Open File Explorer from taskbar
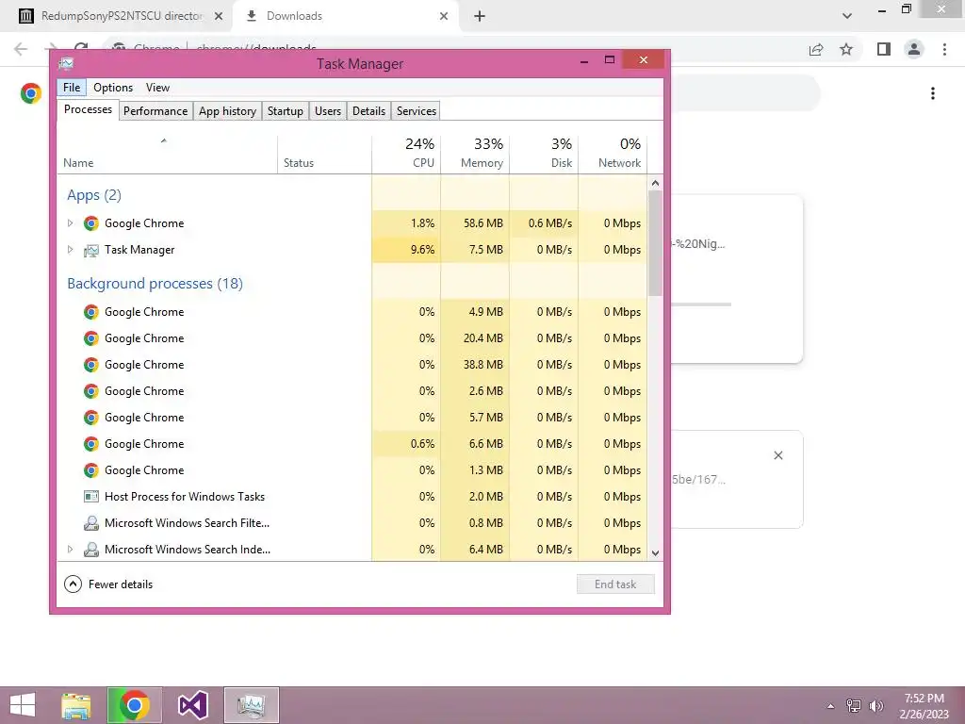965x724 pixels. pyautogui.click(x=76, y=705)
